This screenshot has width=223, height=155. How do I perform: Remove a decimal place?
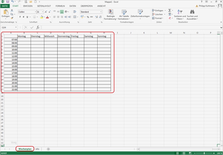pyautogui.click(x=100, y=17)
